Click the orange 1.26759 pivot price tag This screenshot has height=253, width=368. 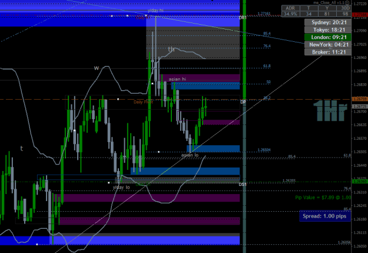[360, 99]
